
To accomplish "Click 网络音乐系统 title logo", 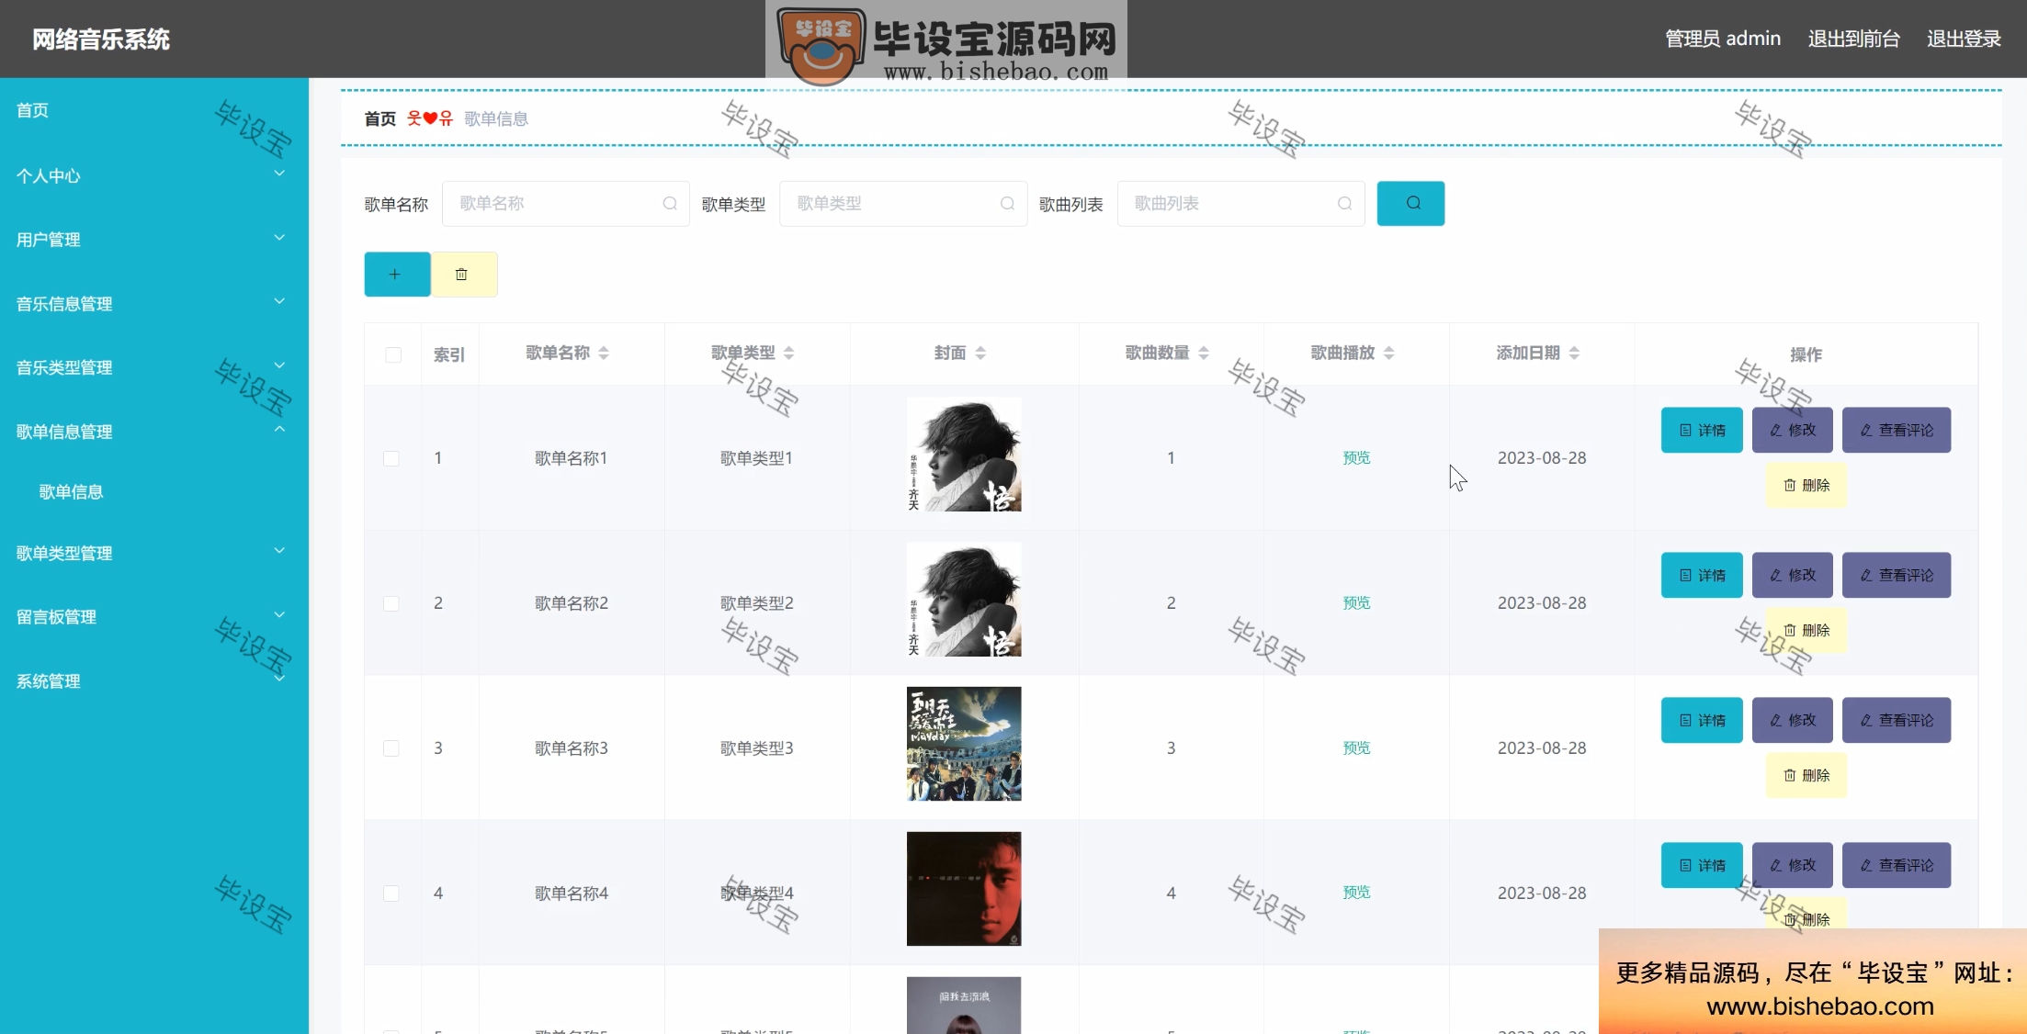I will (x=101, y=39).
